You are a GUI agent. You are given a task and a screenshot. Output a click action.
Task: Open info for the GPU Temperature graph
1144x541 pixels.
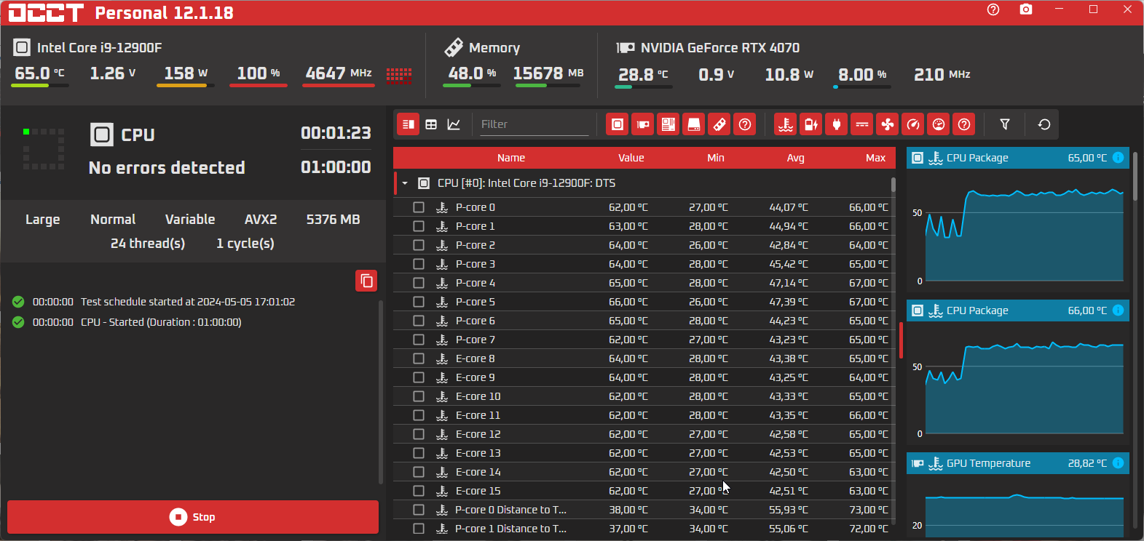pos(1119,463)
